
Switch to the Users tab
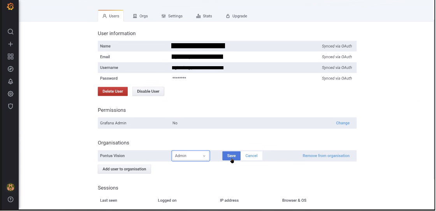(x=111, y=16)
